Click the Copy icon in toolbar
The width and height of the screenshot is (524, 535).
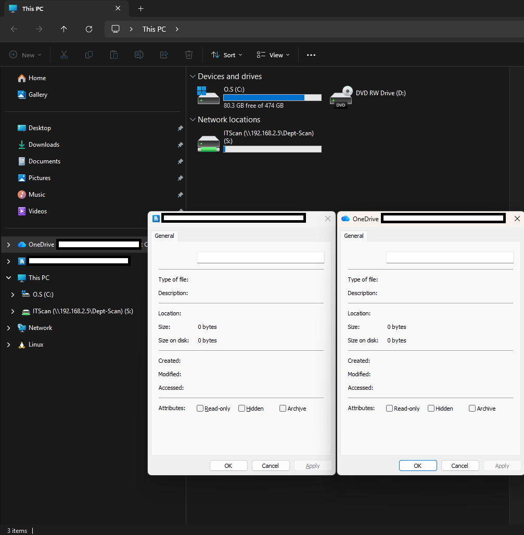pos(88,55)
